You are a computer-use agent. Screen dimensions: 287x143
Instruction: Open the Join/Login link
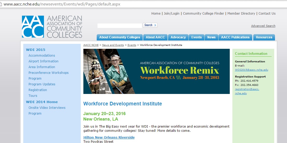[171, 14]
